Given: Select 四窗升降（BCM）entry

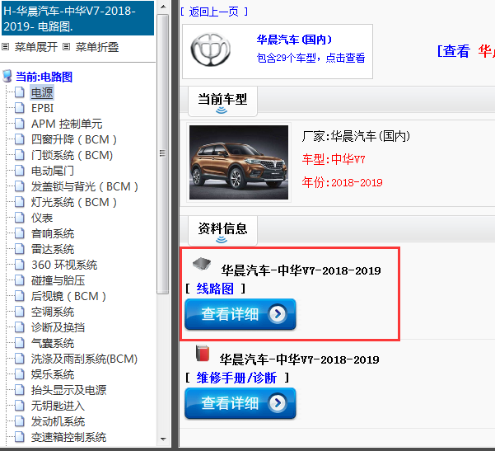Looking at the screenshot, I should (x=74, y=139).
